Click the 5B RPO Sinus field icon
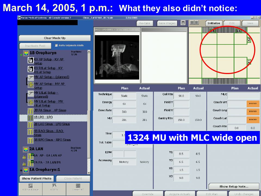This screenshot has height=196, width=261. click(x=30, y=140)
